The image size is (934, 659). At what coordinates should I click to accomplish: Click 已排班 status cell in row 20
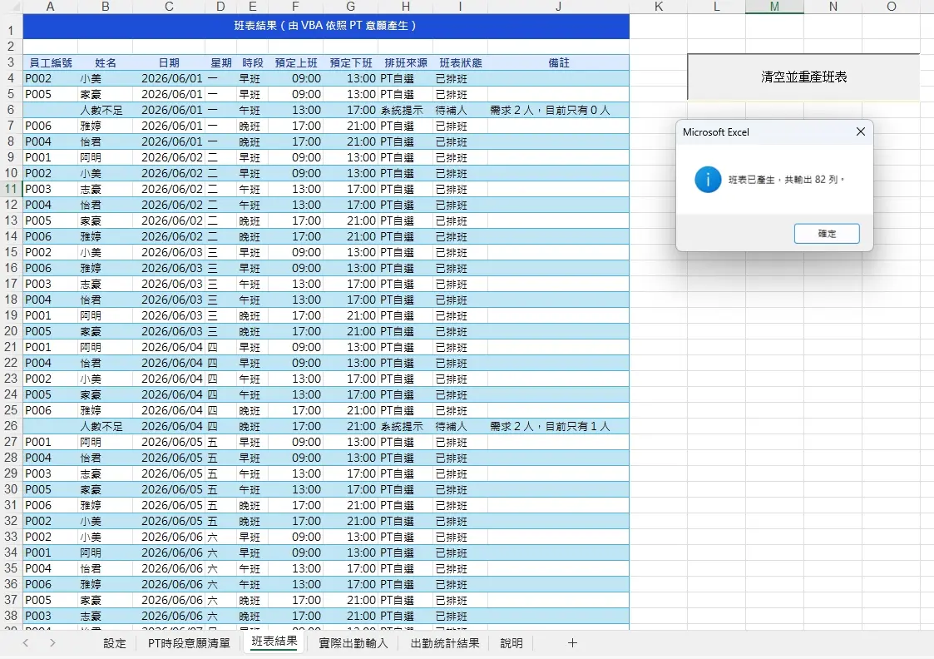click(461, 331)
